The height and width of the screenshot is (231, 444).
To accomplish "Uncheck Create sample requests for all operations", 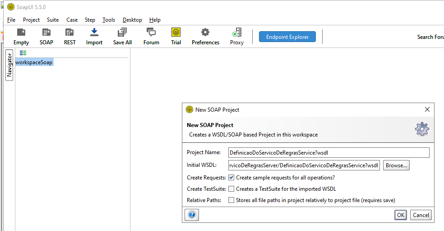I will pyautogui.click(x=231, y=178).
